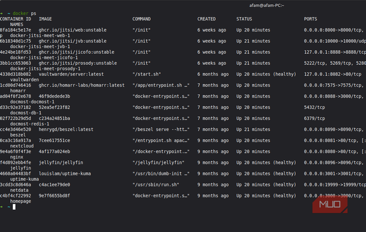Select the IMAGE column header
Viewport: 366px width, 232px height.
pyautogui.click(x=45, y=19)
